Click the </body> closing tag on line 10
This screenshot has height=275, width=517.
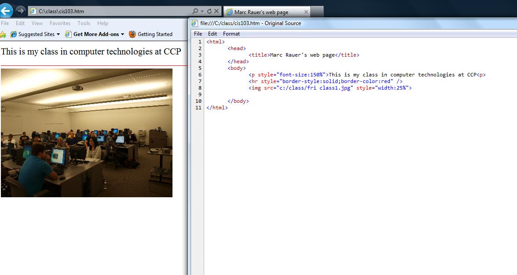[238, 101]
